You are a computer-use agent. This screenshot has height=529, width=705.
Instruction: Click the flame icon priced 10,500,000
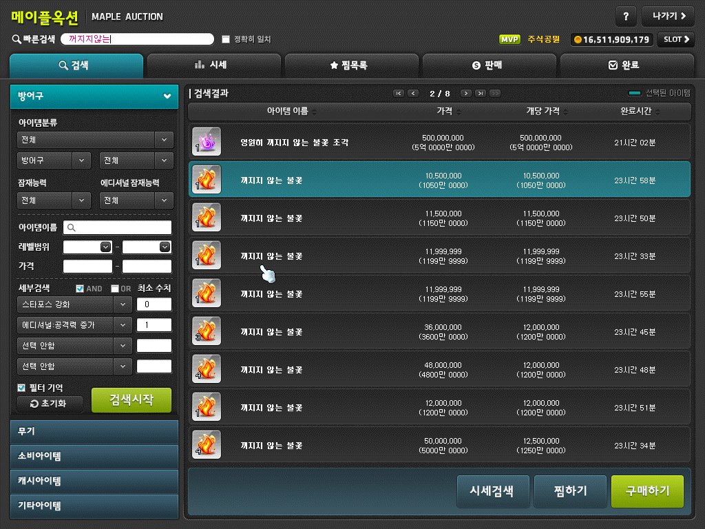pyautogui.click(x=207, y=180)
